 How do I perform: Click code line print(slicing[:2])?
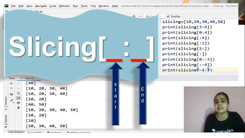[x=186, y=43]
